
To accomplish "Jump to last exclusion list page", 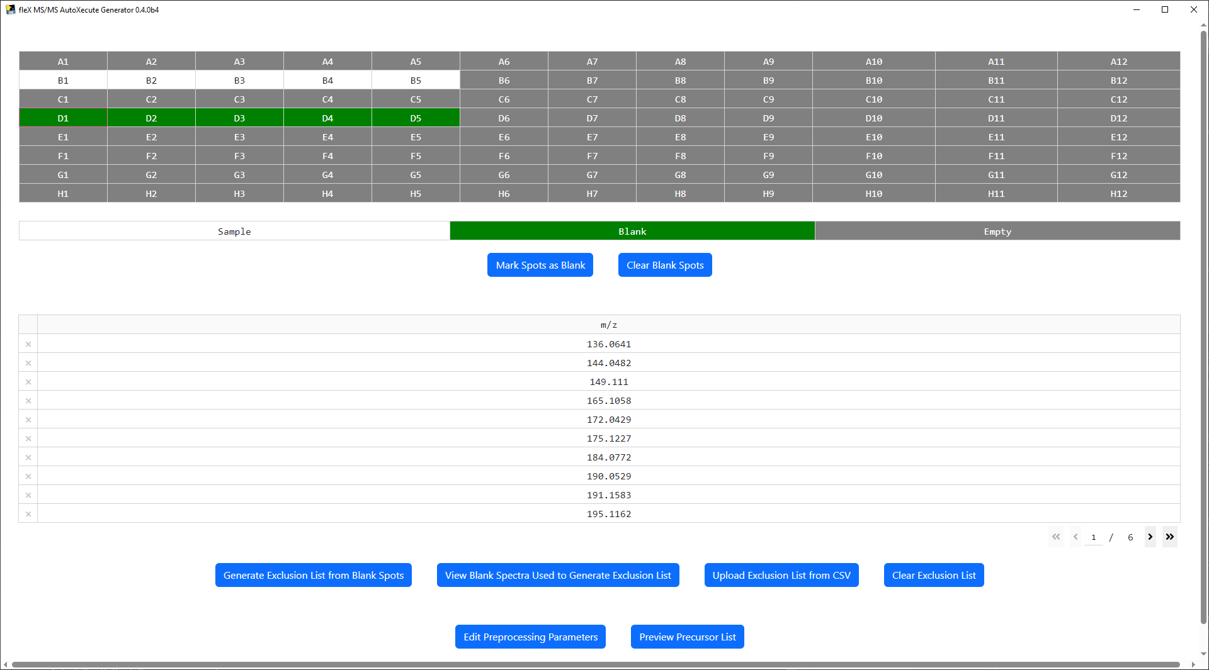I will coord(1169,537).
